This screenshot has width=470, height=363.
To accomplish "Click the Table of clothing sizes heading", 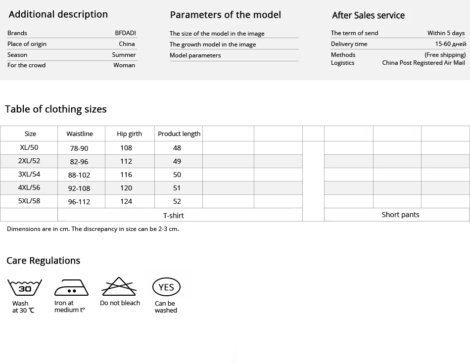I will click(x=56, y=109).
